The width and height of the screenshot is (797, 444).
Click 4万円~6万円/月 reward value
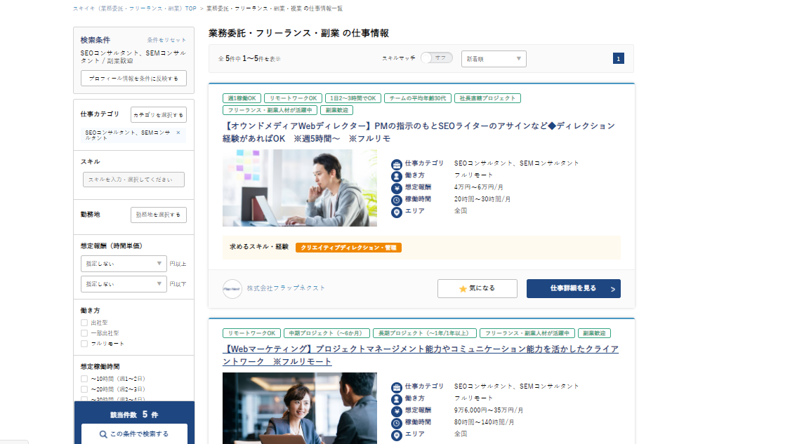click(x=479, y=187)
